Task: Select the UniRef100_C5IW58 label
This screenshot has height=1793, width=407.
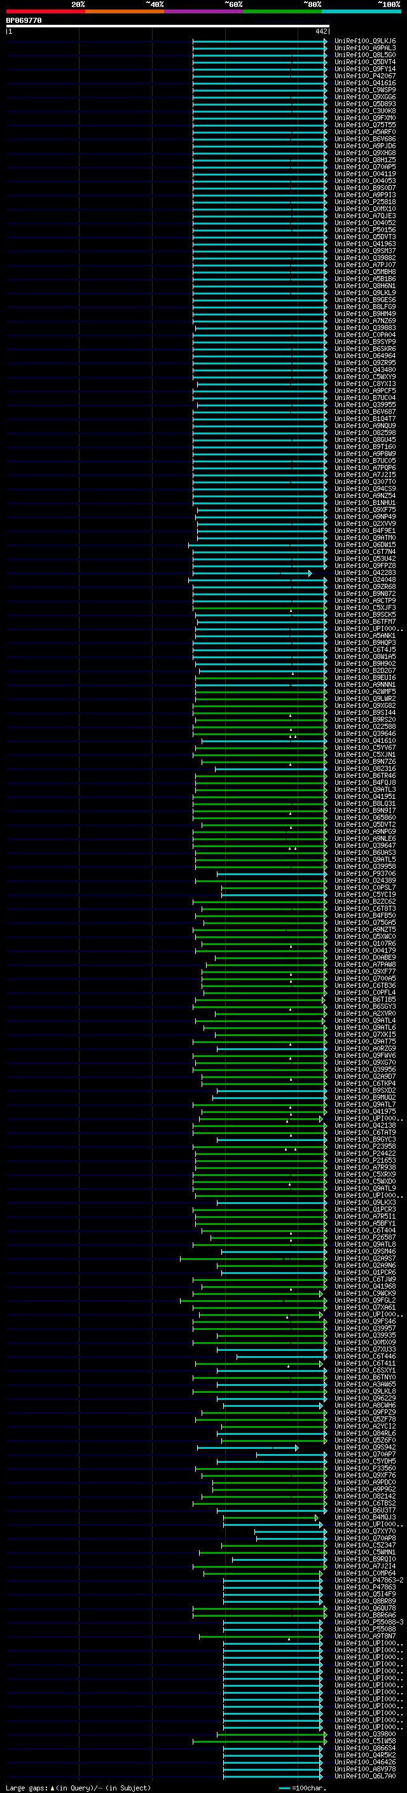Action: point(365,1741)
